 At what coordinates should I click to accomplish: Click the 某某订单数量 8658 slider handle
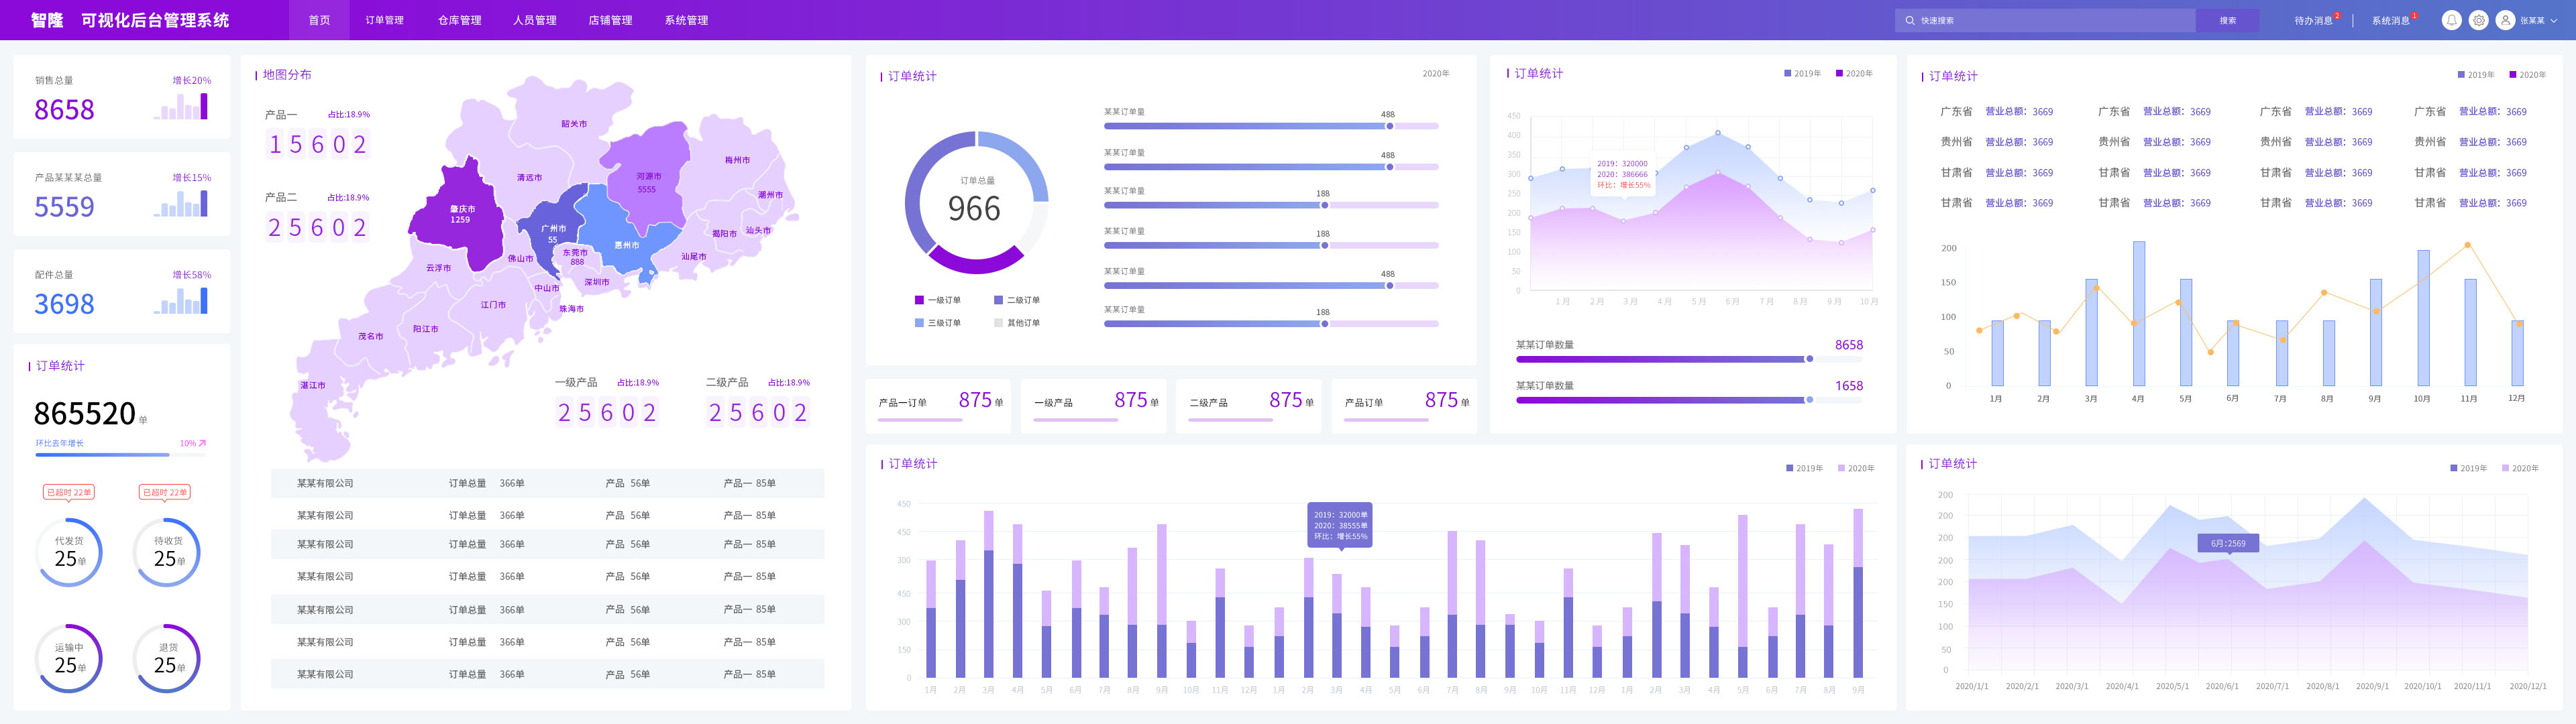[1809, 359]
